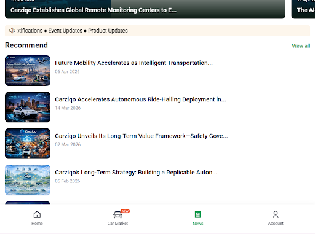View all recommended articles
This screenshot has width=315, height=234.
point(301,45)
